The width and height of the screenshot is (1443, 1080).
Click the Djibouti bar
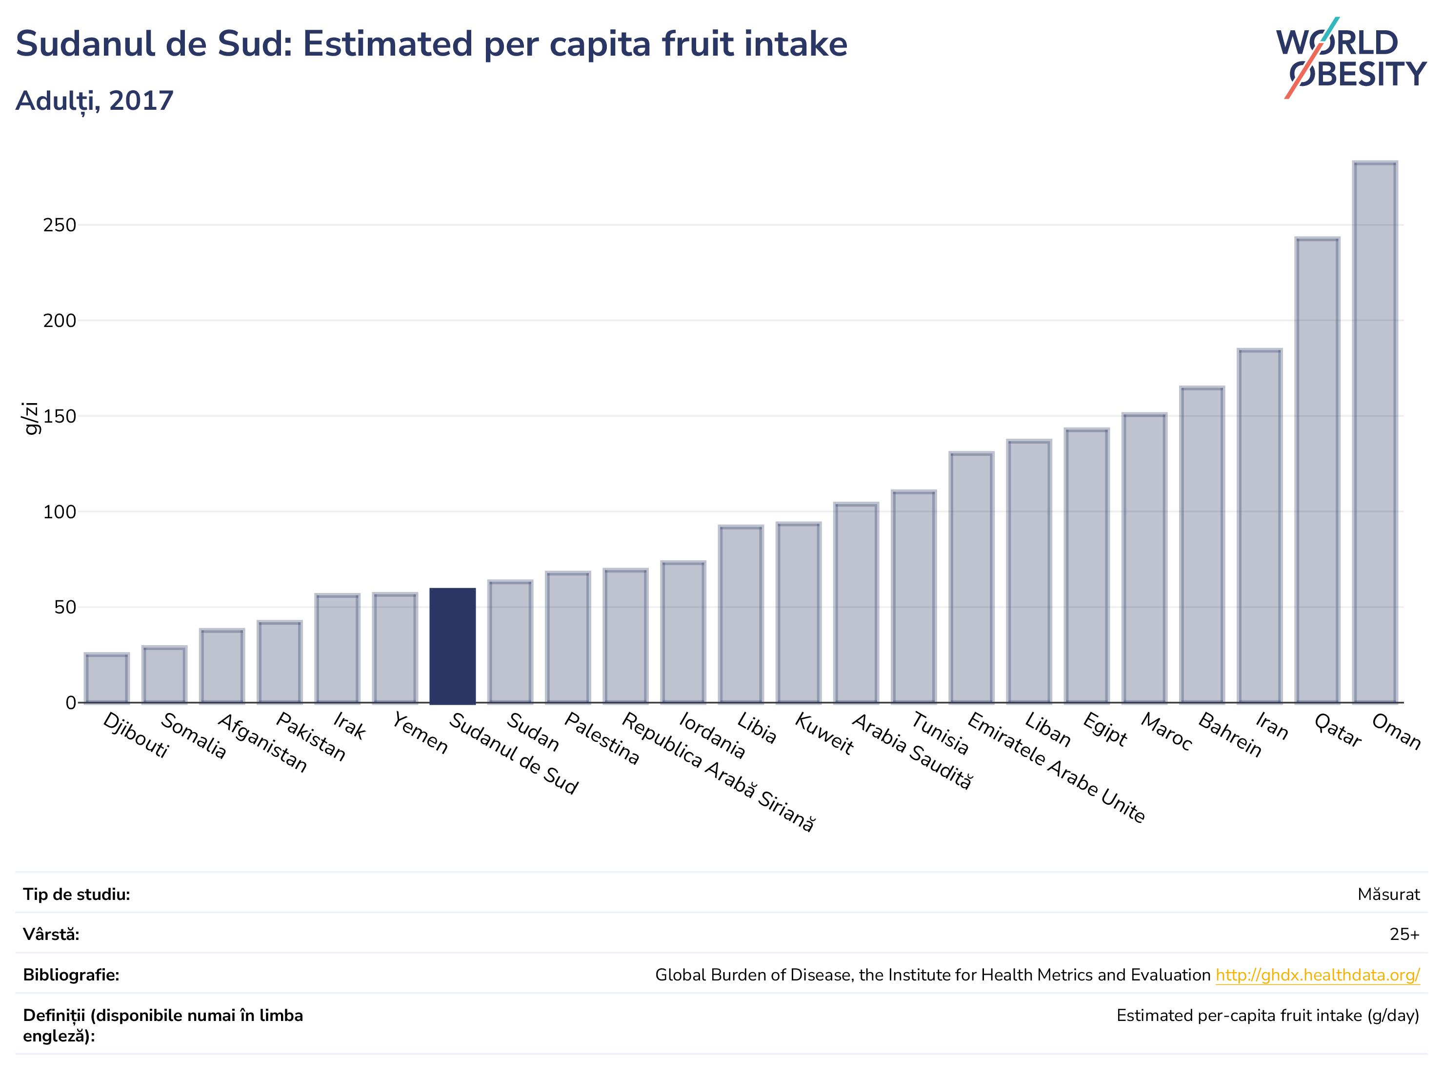(107, 679)
